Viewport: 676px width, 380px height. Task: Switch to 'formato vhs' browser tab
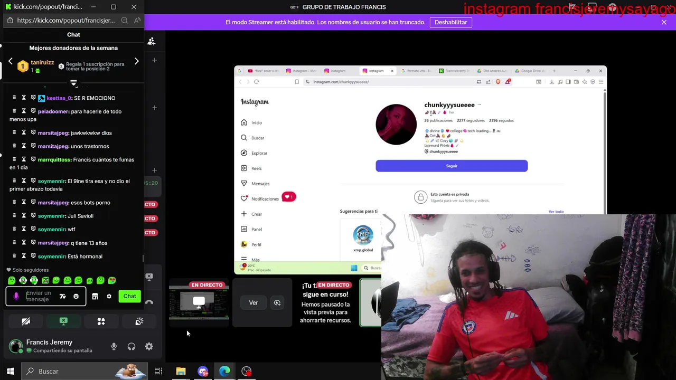tap(416, 71)
